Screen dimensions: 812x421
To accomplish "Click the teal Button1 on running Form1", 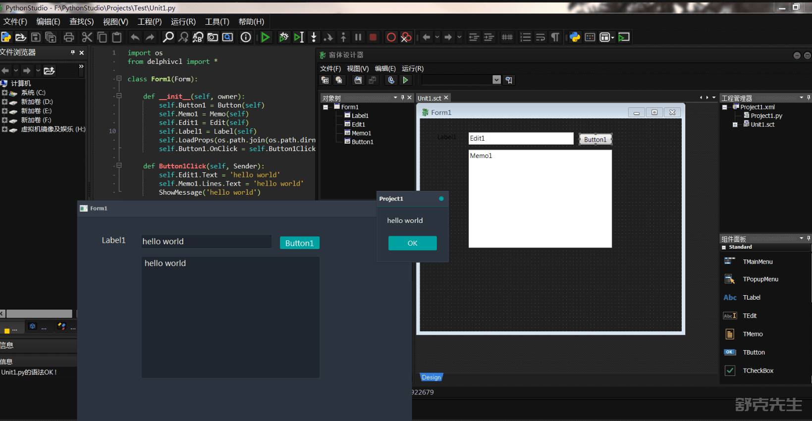I will point(299,243).
